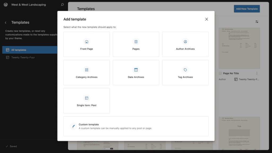The image size is (272, 153).
Task: Click the Add New Template button
Action: click(246, 9)
